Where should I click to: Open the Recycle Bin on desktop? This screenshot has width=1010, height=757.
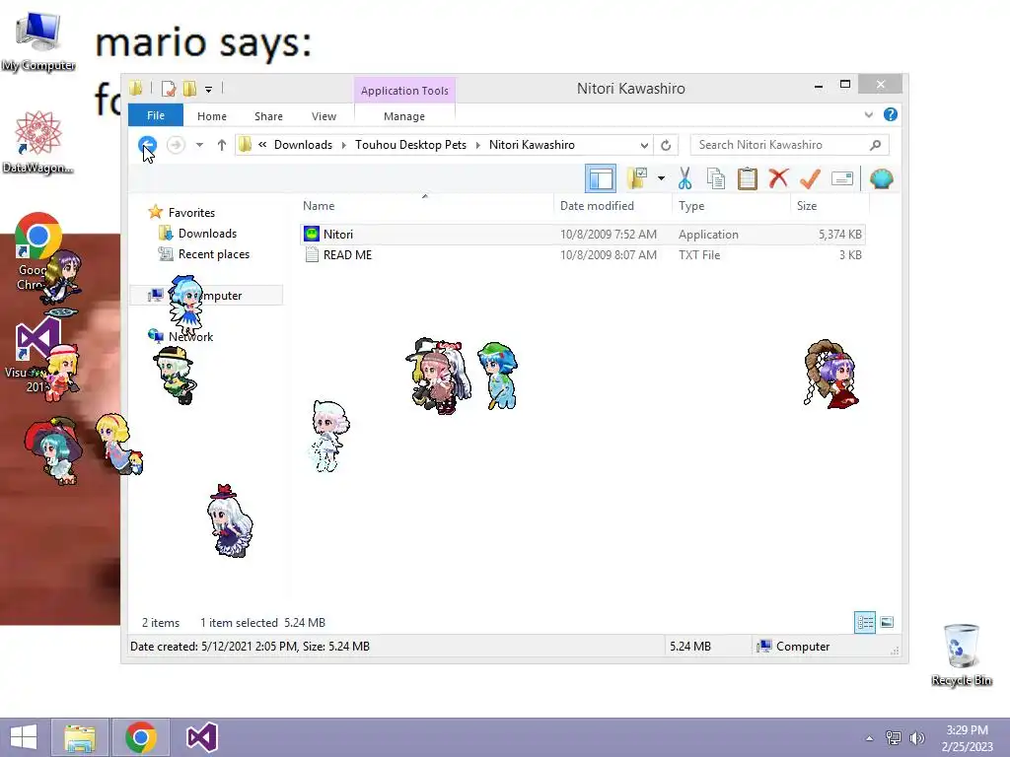coord(961,654)
